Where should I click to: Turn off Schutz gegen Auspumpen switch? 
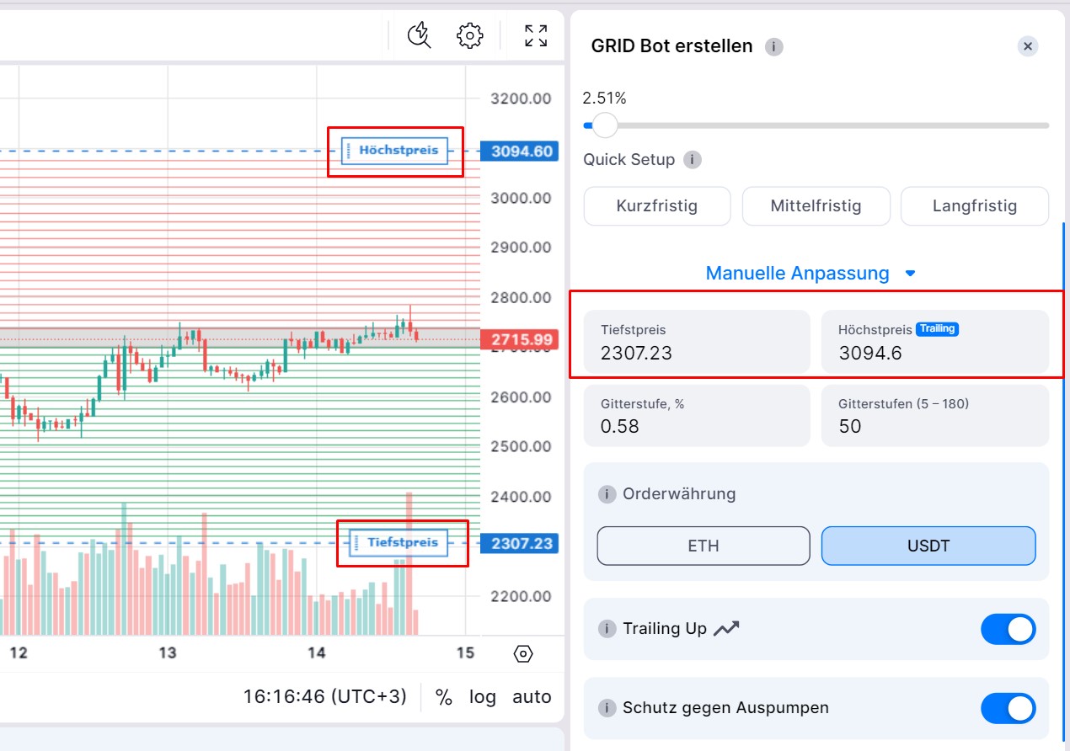(x=1008, y=708)
